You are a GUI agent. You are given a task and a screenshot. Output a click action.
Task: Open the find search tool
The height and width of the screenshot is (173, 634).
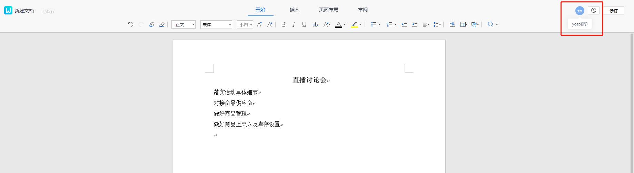point(491,24)
